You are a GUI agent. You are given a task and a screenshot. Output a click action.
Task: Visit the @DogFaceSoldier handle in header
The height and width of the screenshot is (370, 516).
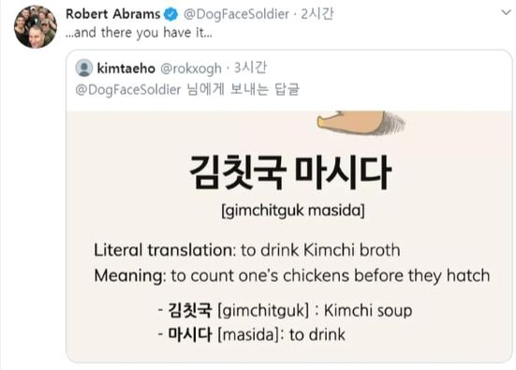pos(236,14)
